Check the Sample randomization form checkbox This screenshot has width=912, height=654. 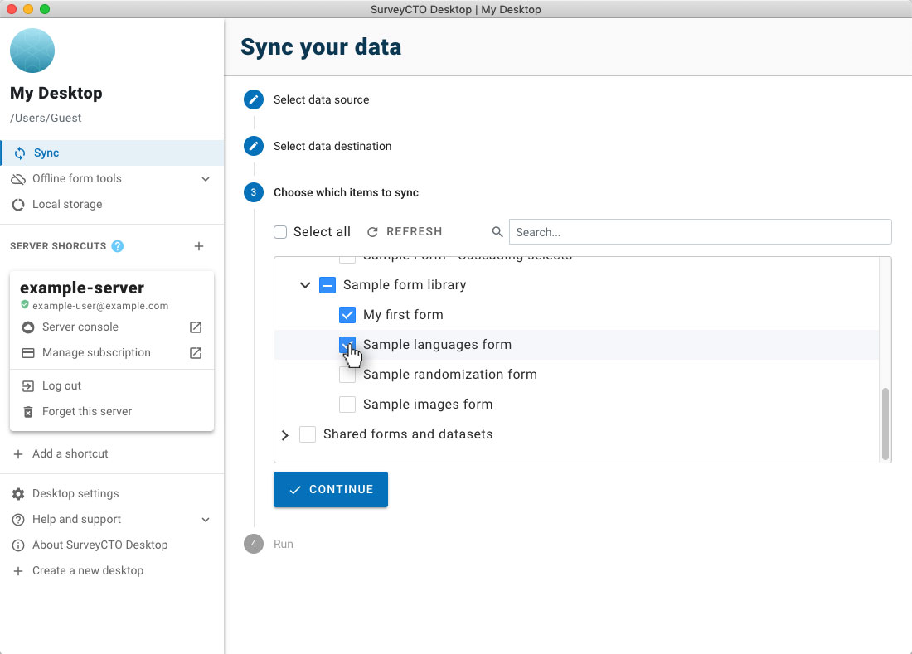tap(347, 375)
